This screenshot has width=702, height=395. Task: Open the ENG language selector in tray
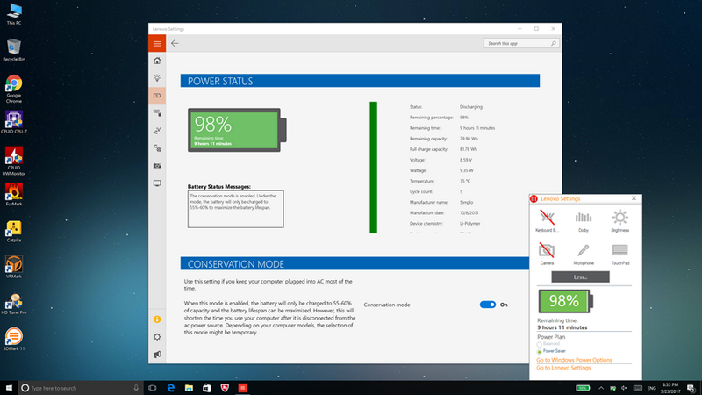coord(651,388)
